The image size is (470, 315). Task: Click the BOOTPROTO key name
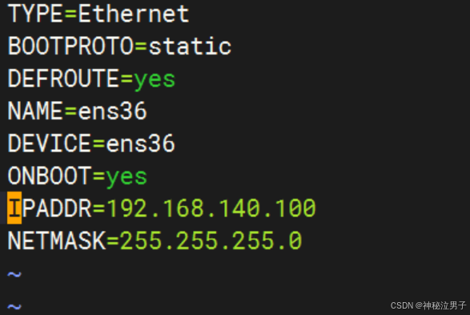(70, 46)
